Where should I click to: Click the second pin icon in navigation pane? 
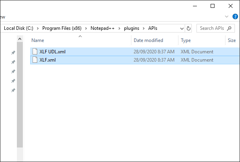(13, 62)
